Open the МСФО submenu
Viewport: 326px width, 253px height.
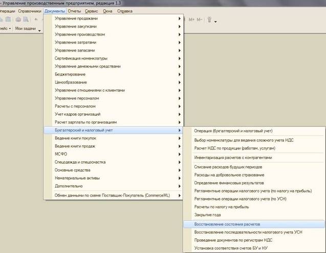click(x=114, y=154)
